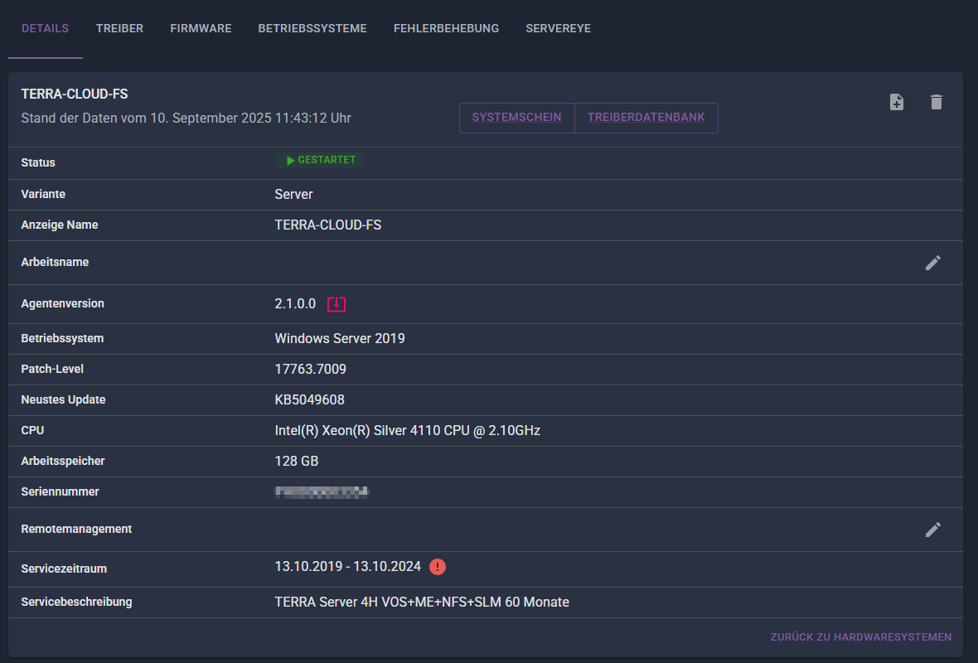
Task: Switch to the Details tab
Action: coord(45,29)
